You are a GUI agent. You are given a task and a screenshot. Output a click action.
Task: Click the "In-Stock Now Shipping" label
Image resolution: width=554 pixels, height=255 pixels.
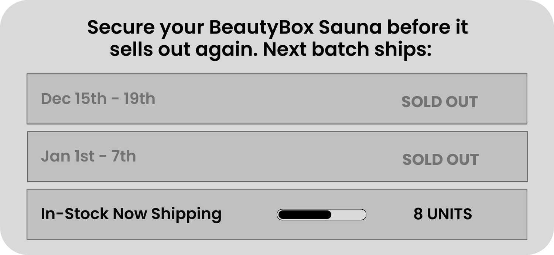[131, 214]
